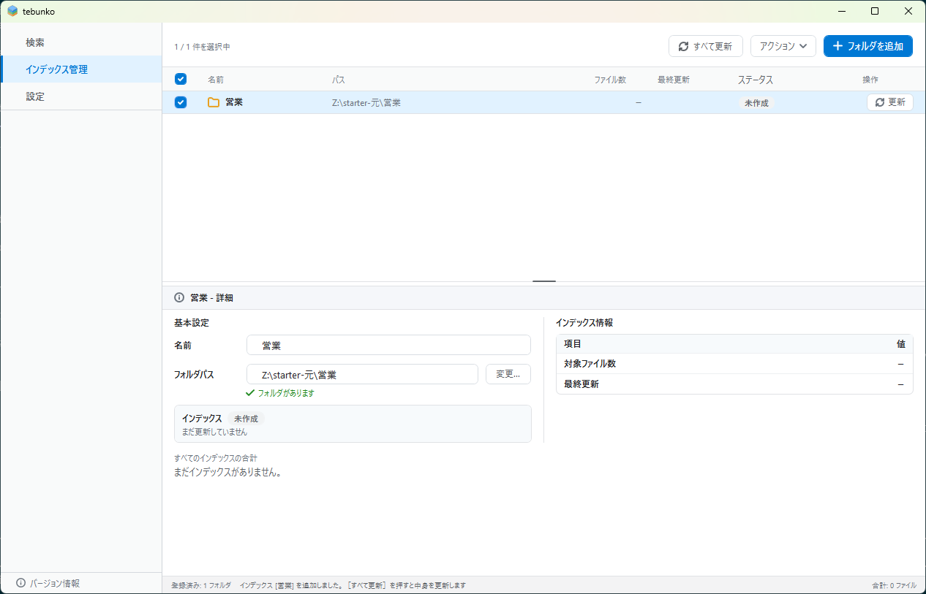Click the 名前 column header
Screen dimensions: 926x594
216,80
